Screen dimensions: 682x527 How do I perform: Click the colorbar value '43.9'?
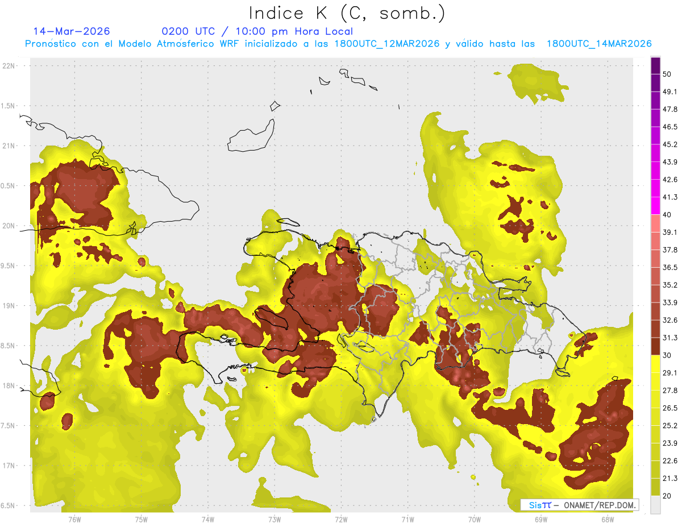click(670, 162)
